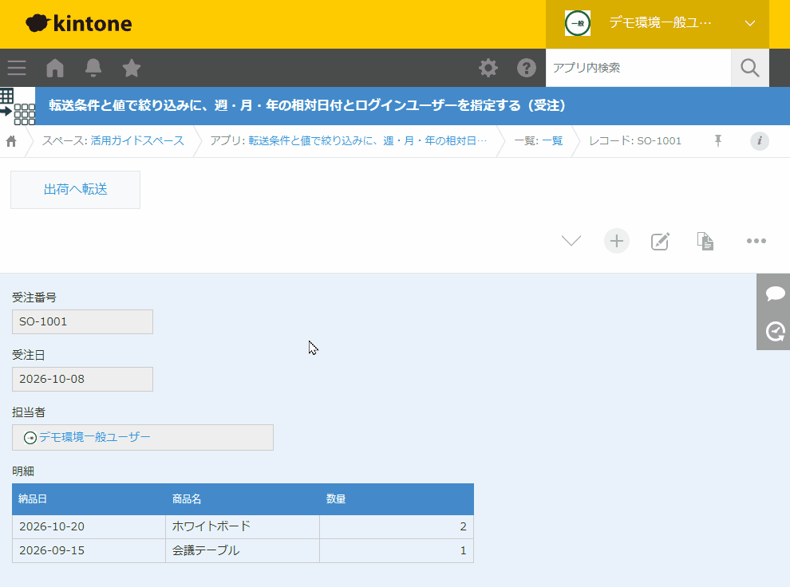Open change history panel icon
The image size is (790, 587).
point(775,331)
